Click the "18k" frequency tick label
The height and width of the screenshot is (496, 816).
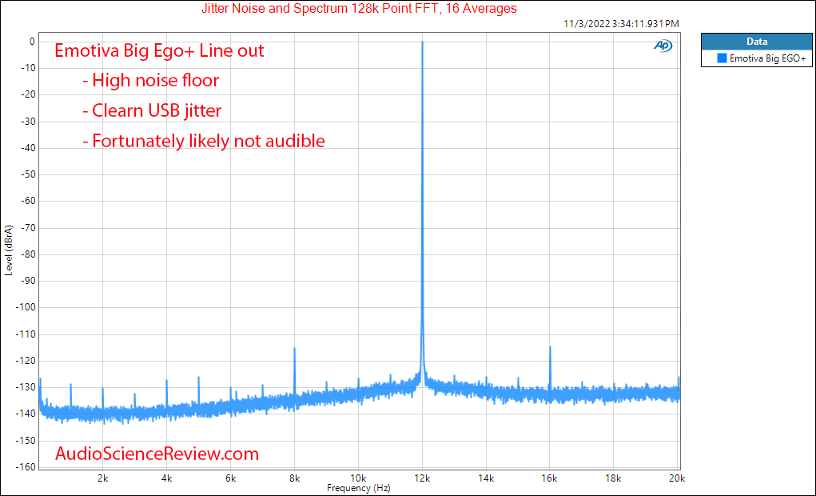(614, 478)
